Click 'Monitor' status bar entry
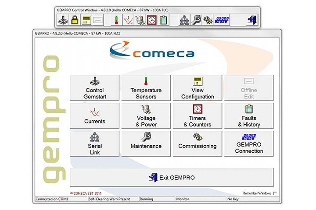The image size is (316, 210). coord(183,199)
